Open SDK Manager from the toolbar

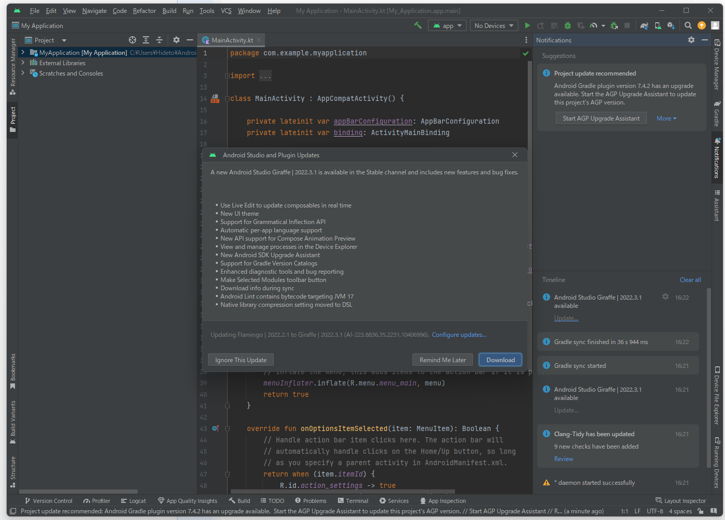click(x=671, y=25)
